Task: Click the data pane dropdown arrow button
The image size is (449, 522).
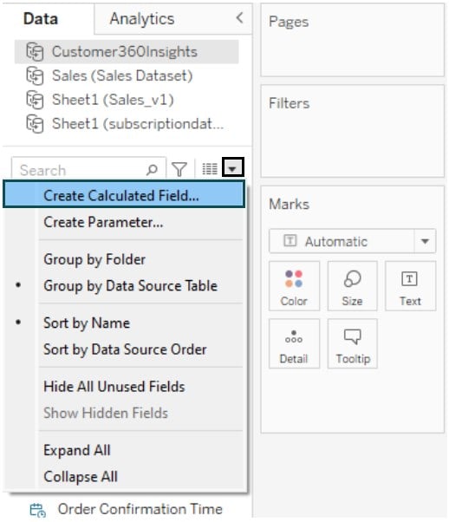Action: click(232, 167)
